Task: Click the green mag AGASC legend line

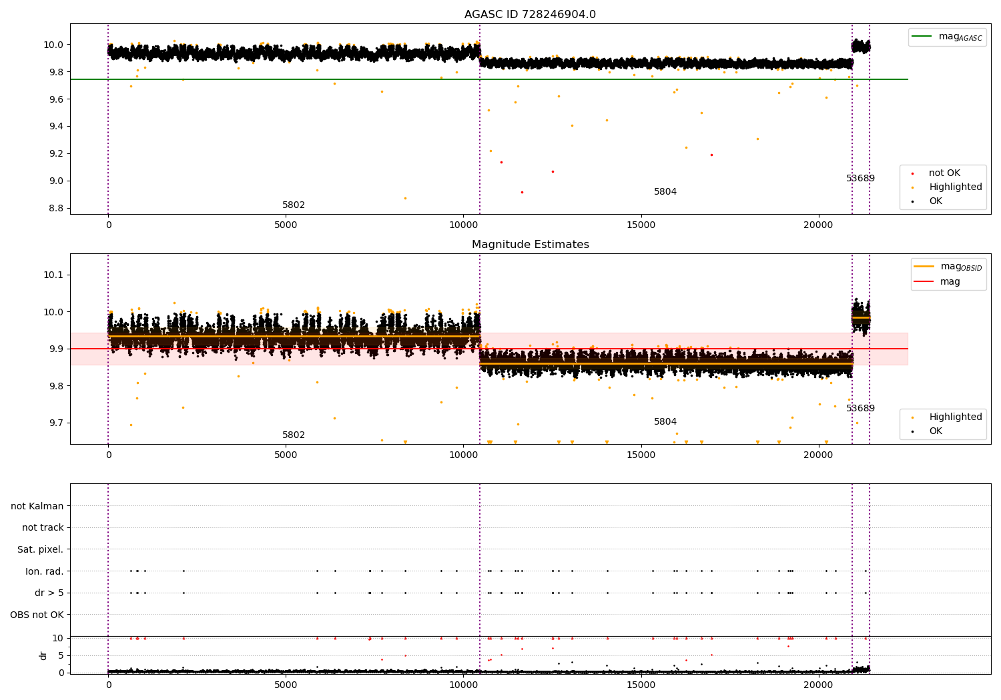Action: tap(922, 37)
